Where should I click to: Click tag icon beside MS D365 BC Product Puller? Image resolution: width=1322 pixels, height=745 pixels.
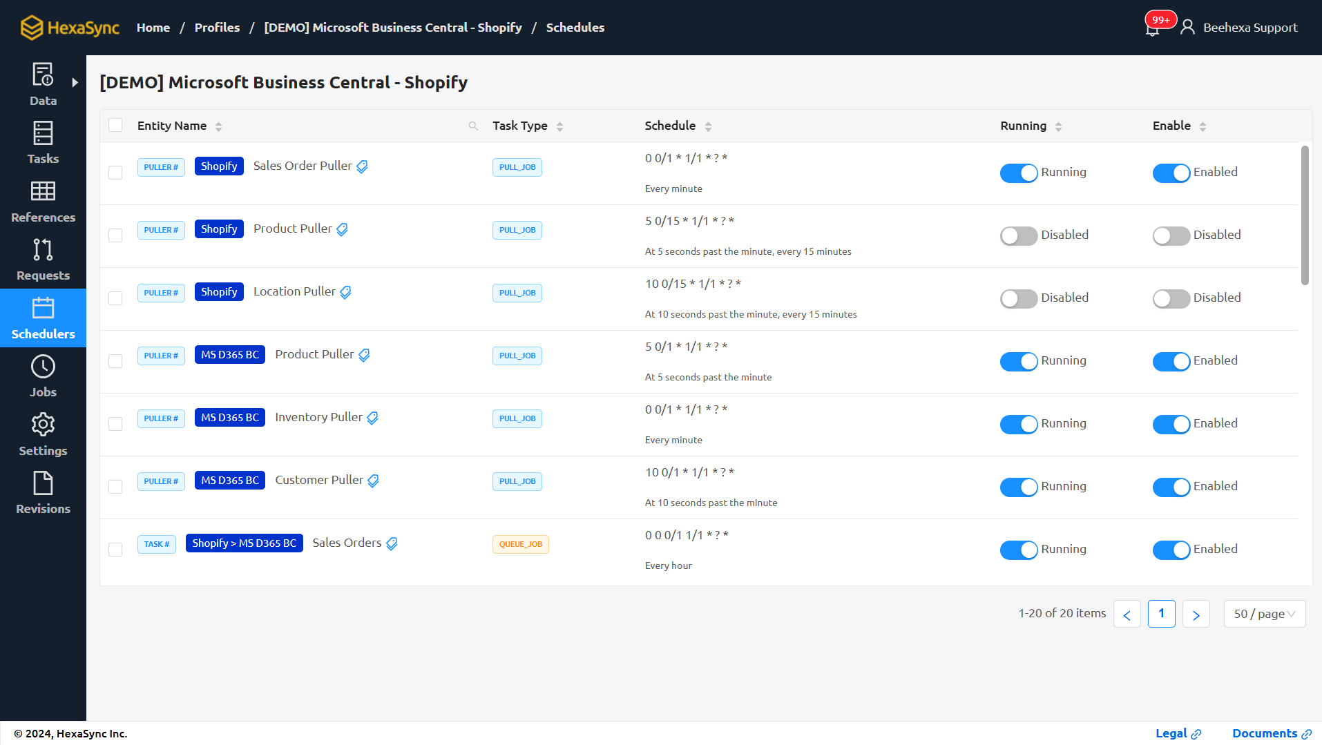[x=364, y=355]
